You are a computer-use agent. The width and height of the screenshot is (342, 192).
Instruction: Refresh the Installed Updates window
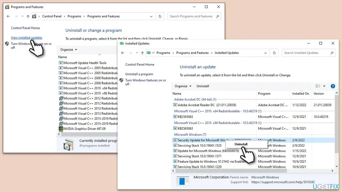274,53
